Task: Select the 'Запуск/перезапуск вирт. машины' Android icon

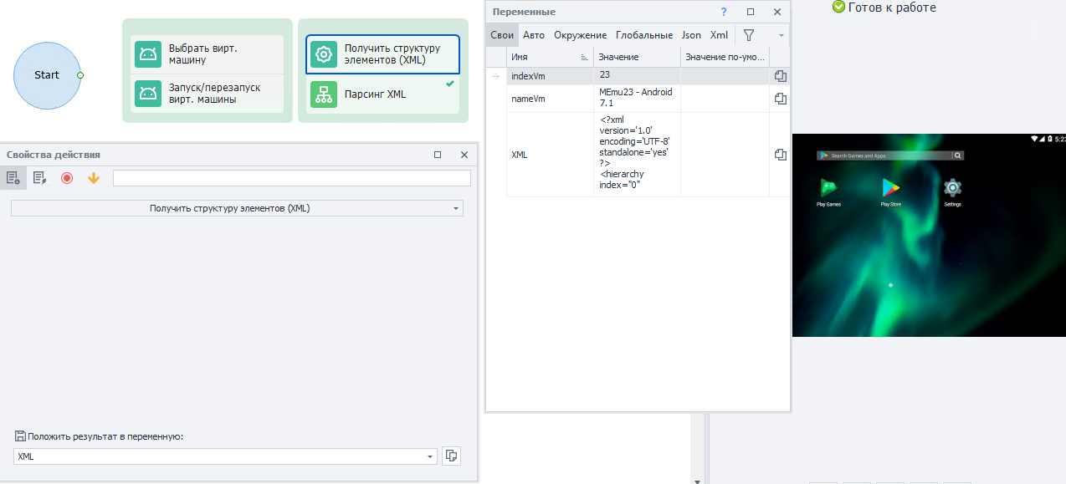Action: point(148,94)
